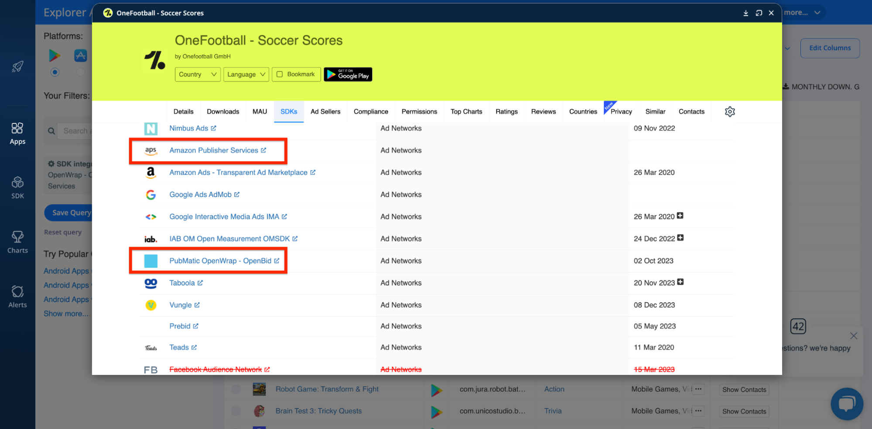Open SDK in the left sidebar
This screenshot has height=429, width=872.
click(17, 188)
